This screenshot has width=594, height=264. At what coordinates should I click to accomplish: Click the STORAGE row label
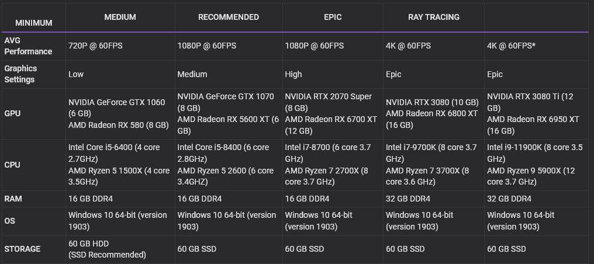22,249
